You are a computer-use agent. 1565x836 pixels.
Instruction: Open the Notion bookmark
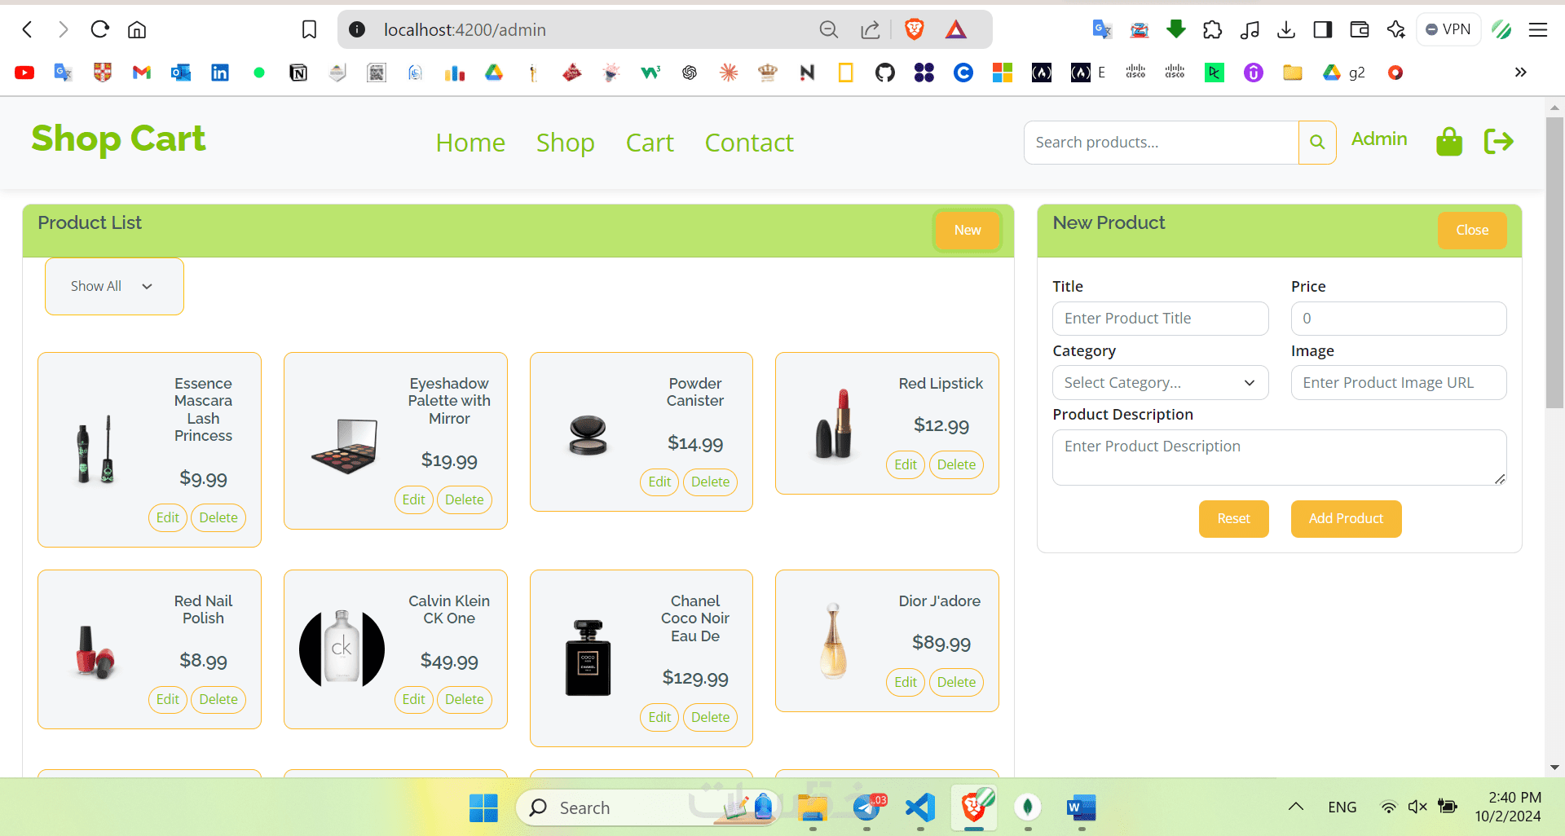tap(298, 73)
